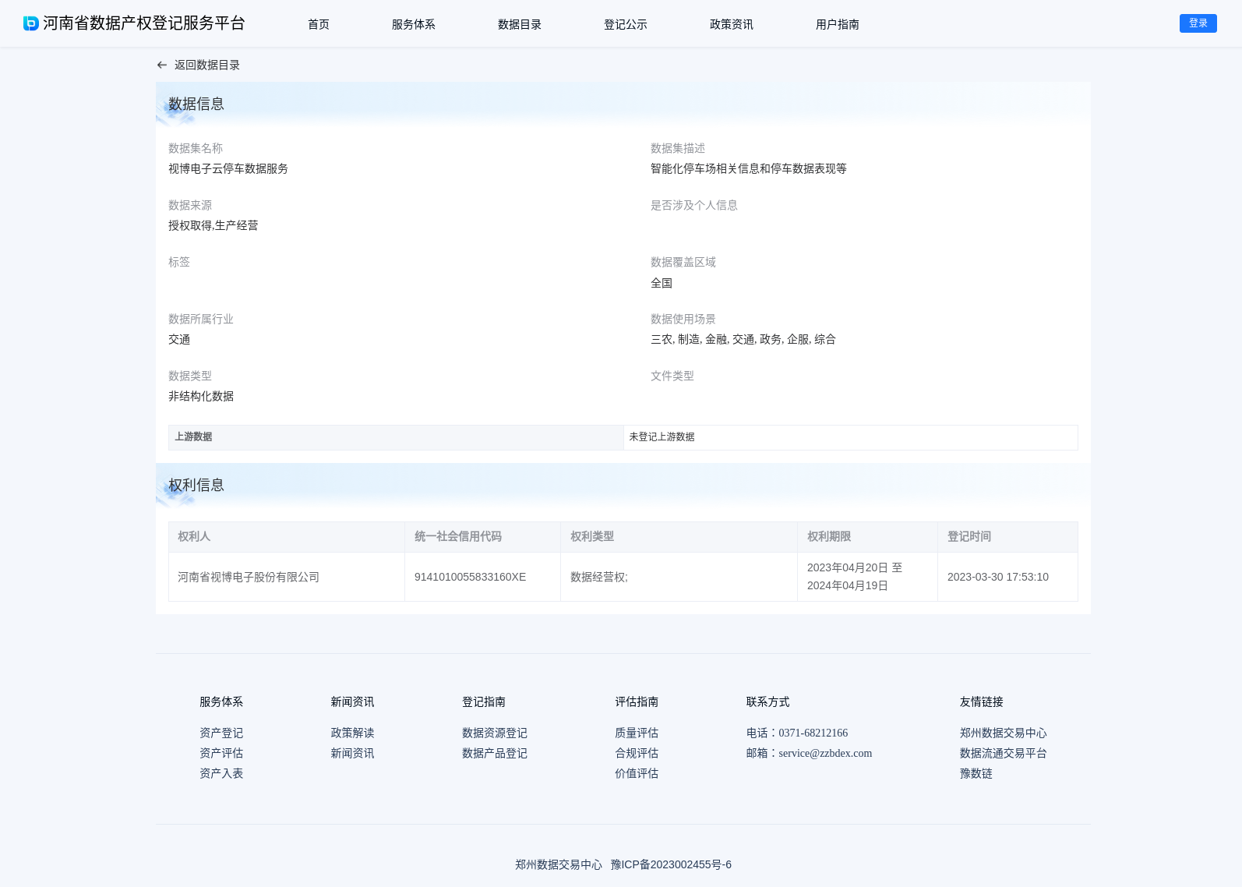This screenshot has width=1242, height=887.
Task: Click the platform logo icon
Action: point(31,23)
